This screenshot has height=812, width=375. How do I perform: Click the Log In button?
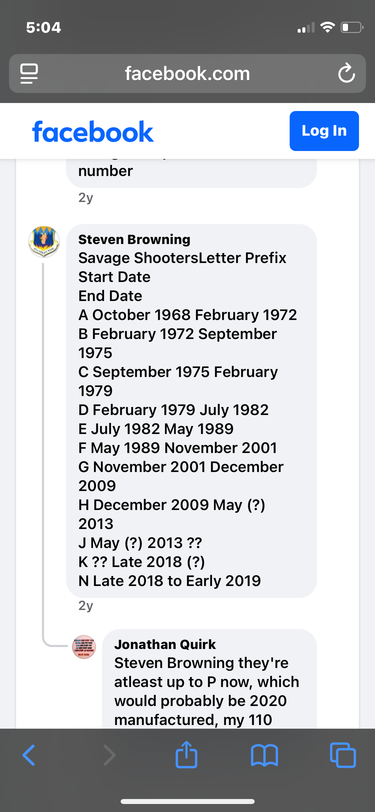point(324,131)
